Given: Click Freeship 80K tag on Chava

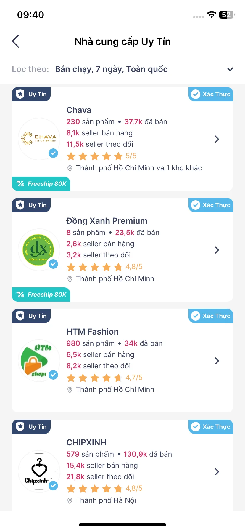Looking at the screenshot, I should pyautogui.click(x=41, y=184).
